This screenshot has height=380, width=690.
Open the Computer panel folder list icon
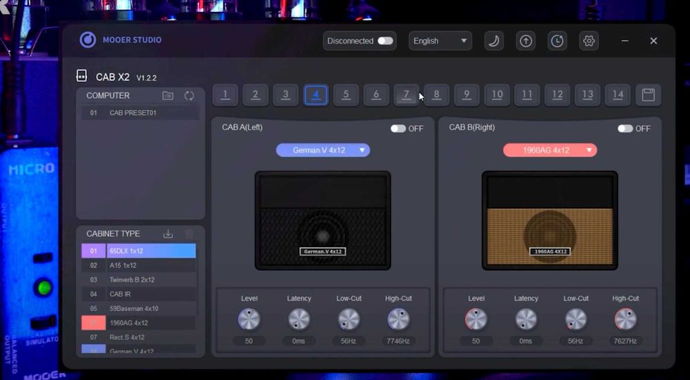[x=168, y=95]
